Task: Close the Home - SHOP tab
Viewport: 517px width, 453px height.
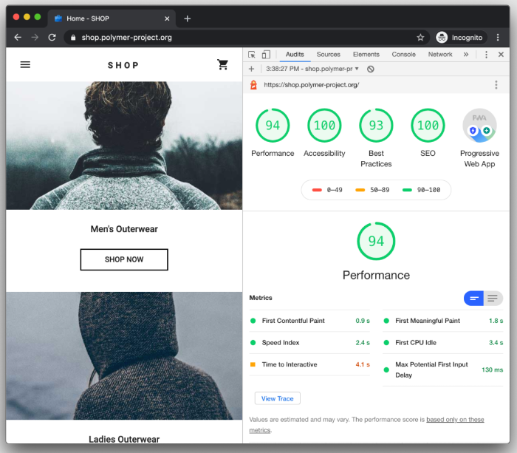Action: [x=167, y=18]
